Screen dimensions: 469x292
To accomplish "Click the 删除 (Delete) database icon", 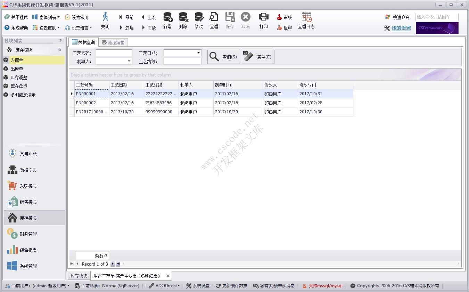I will (x=183, y=21).
